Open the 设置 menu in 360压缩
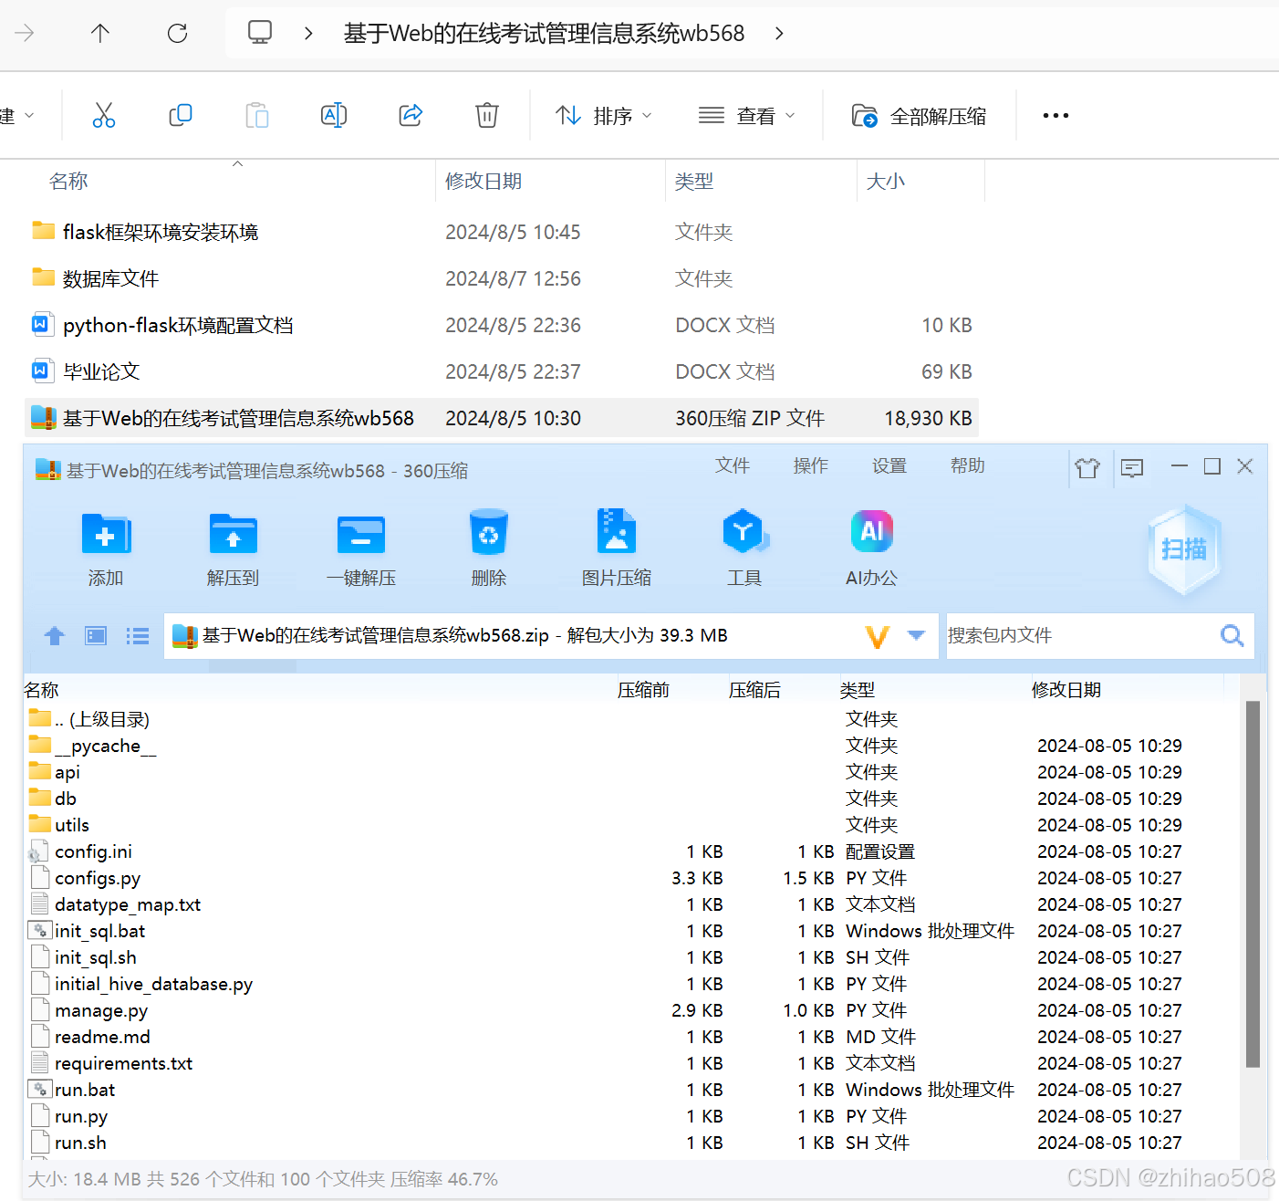This screenshot has width=1279, height=1201. (x=889, y=466)
